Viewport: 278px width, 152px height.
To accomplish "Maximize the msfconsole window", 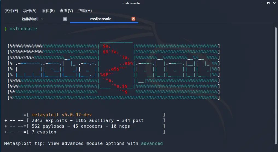I will click(268, 3).
